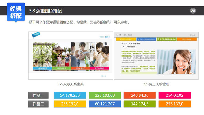Click the customer service woman photo
Screen dimensions: 204x115
177,61
